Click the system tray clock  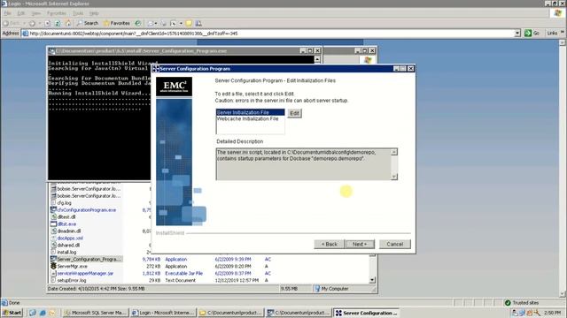552,313
